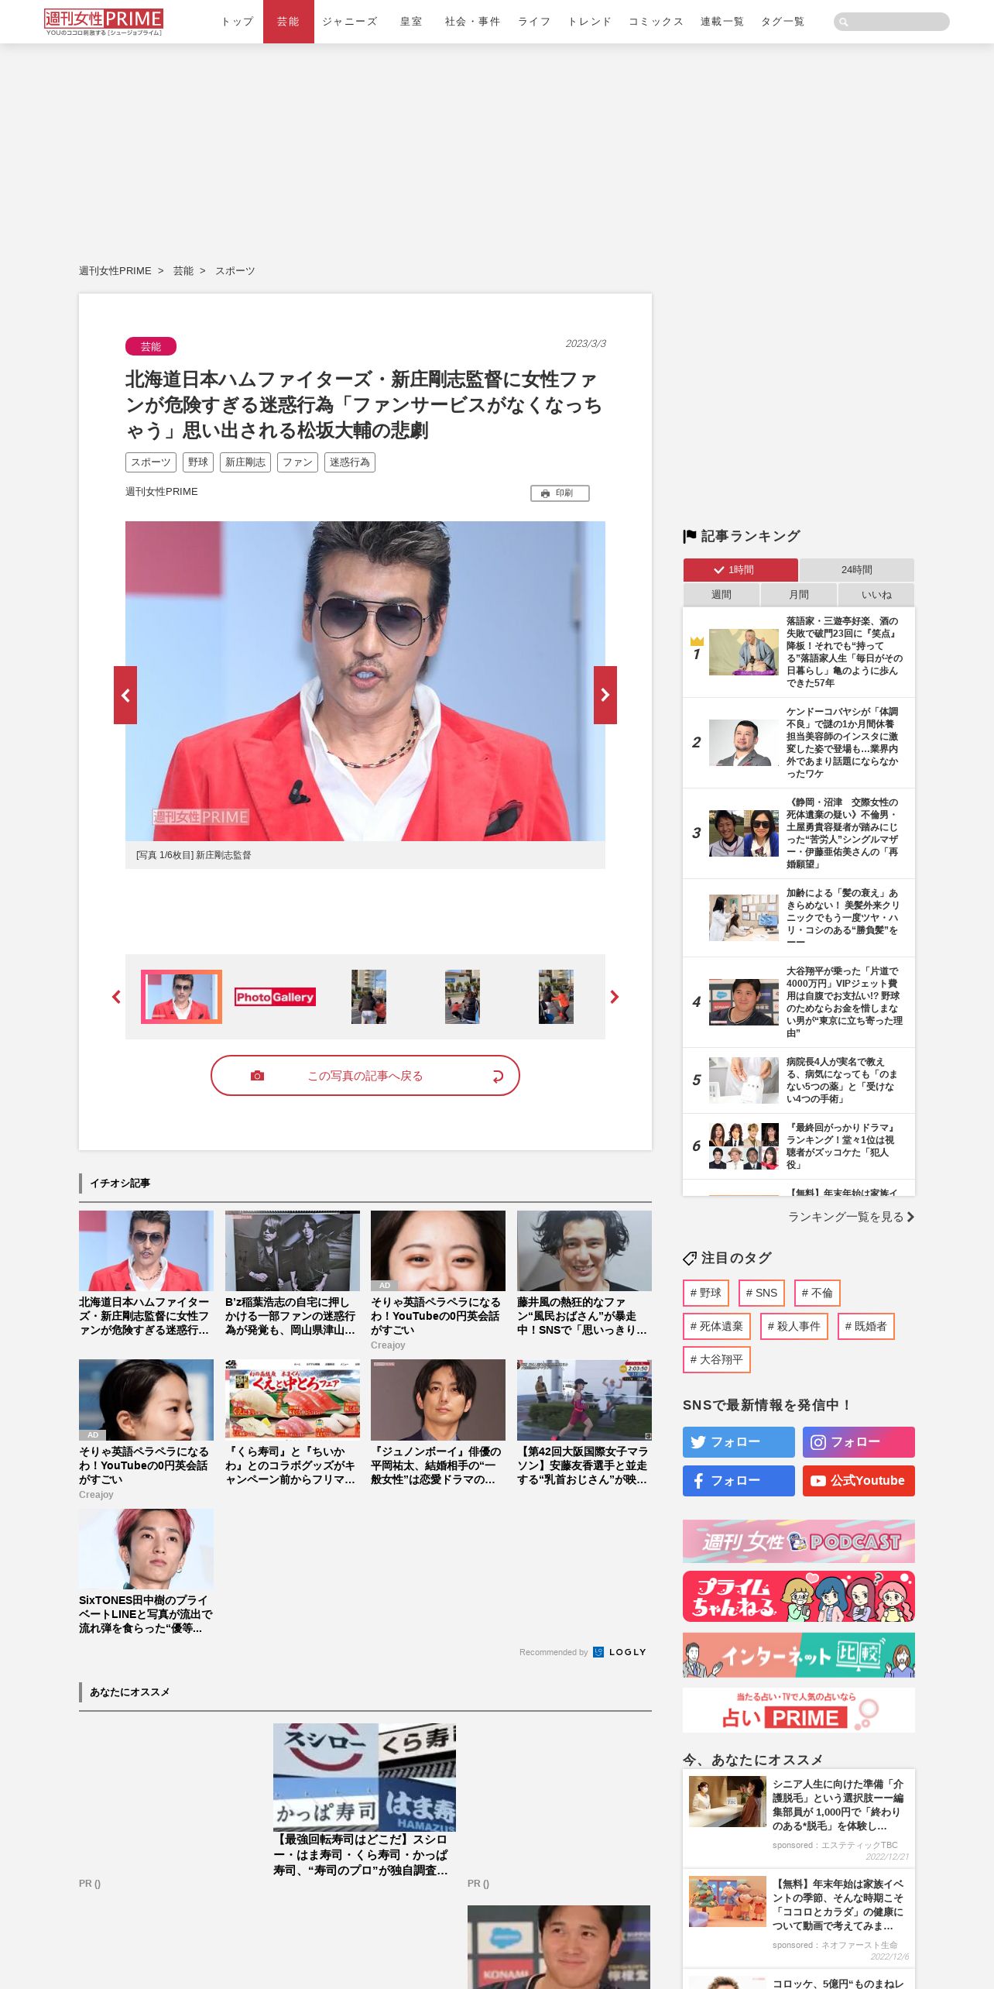Image resolution: width=994 pixels, height=1989 pixels.
Task: Open the 占いPRIME banner
Action: pos(799,1710)
